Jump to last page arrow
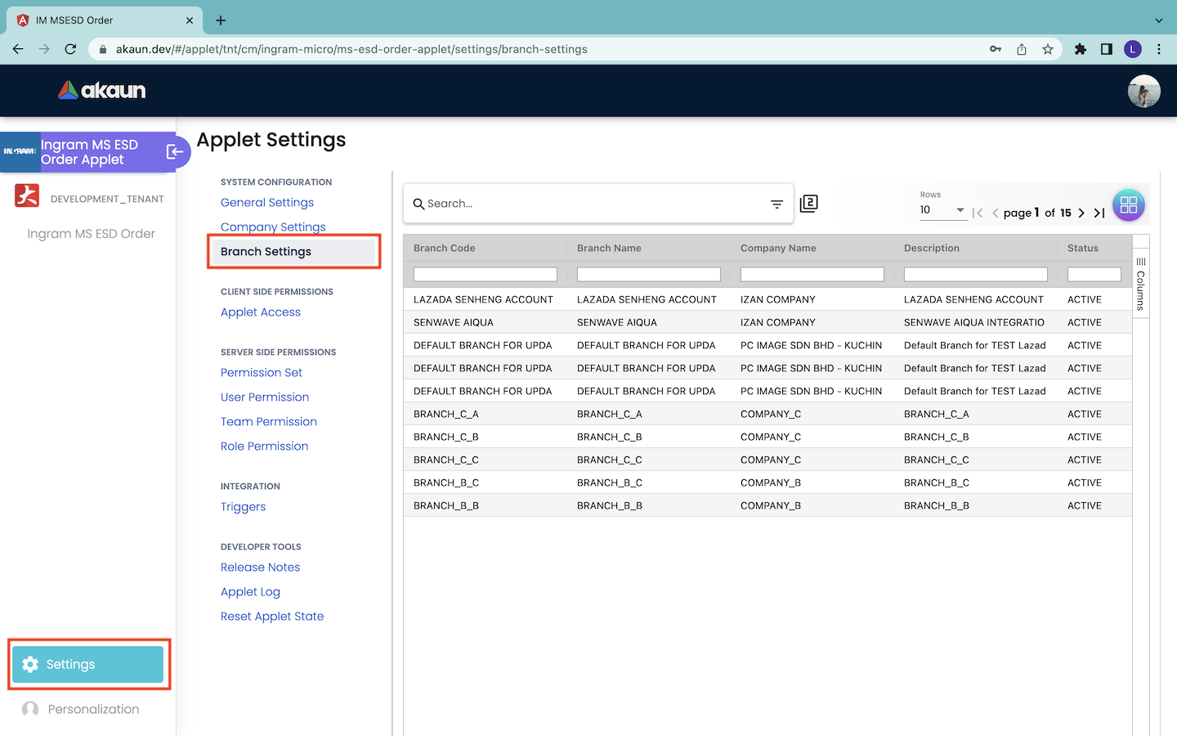 click(x=1099, y=213)
